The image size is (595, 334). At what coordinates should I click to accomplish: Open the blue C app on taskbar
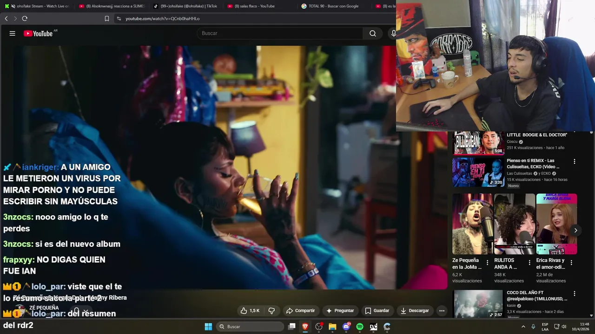coord(387,327)
